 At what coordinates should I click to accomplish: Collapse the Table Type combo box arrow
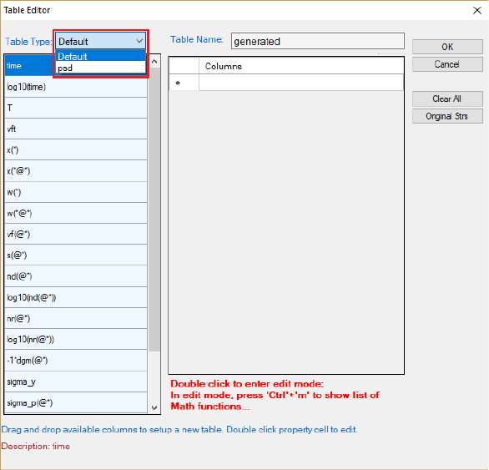point(139,41)
